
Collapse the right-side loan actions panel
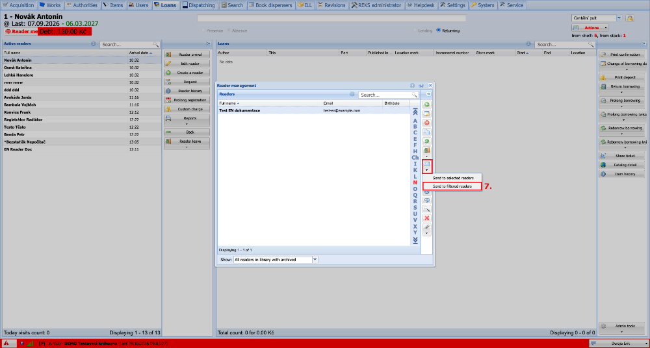click(x=643, y=43)
